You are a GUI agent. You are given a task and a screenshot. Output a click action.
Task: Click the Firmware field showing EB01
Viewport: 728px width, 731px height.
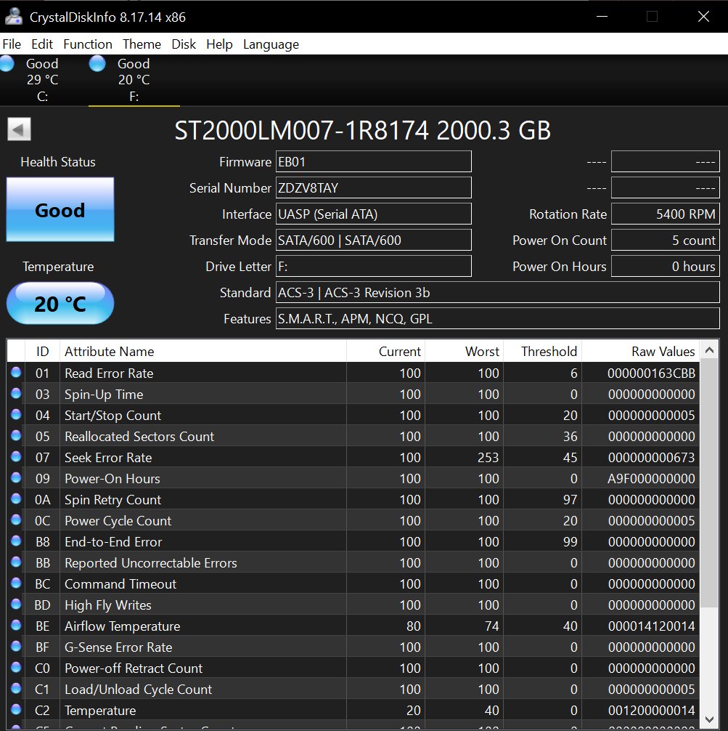373,162
